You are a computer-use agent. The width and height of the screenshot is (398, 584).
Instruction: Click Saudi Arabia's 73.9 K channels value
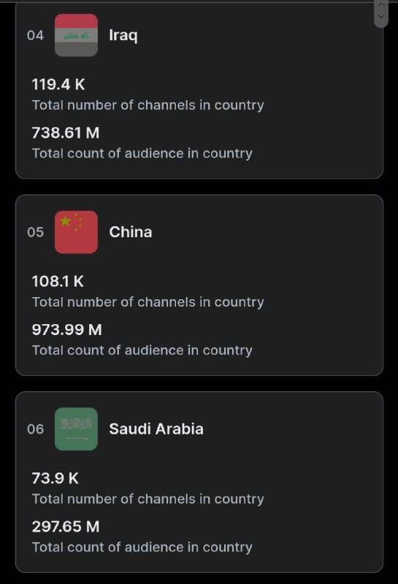56,479
